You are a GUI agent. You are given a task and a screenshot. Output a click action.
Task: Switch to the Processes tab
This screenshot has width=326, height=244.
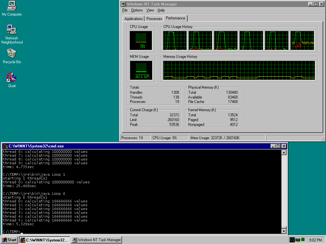pos(154,19)
